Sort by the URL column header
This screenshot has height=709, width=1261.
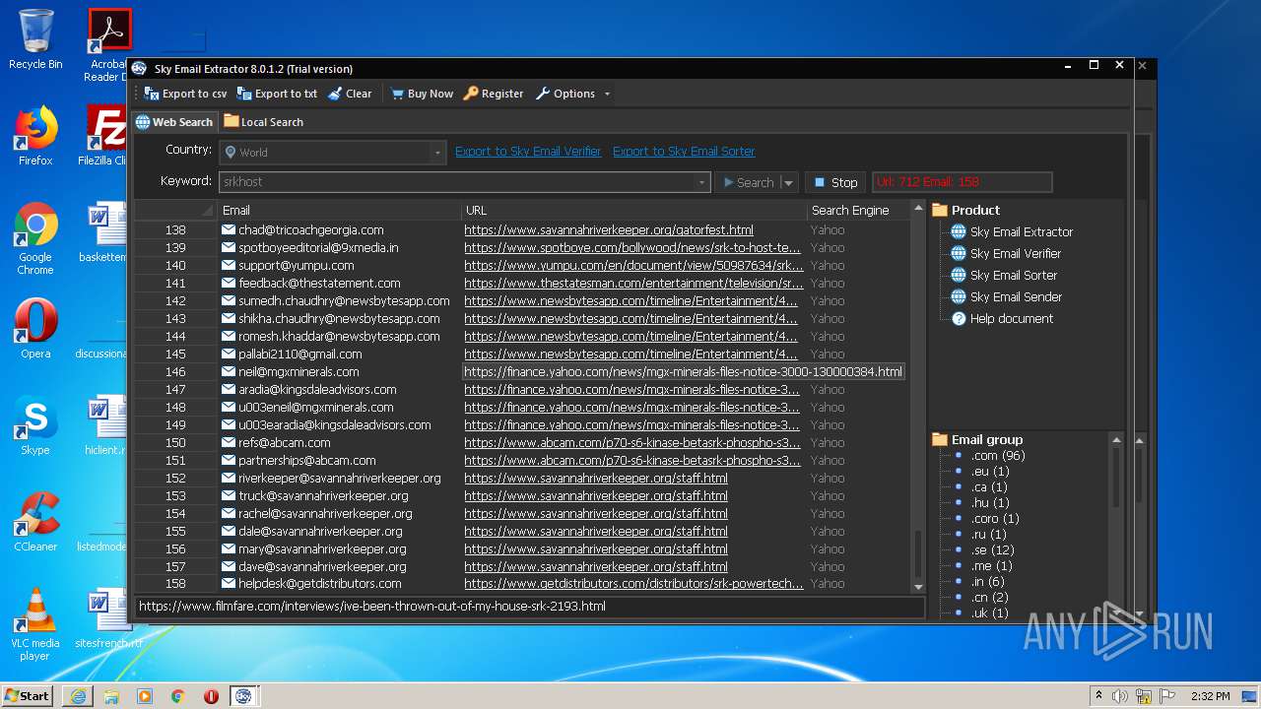(633, 210)
